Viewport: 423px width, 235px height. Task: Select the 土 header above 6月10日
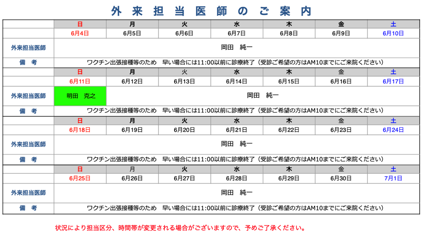point(393,24)
